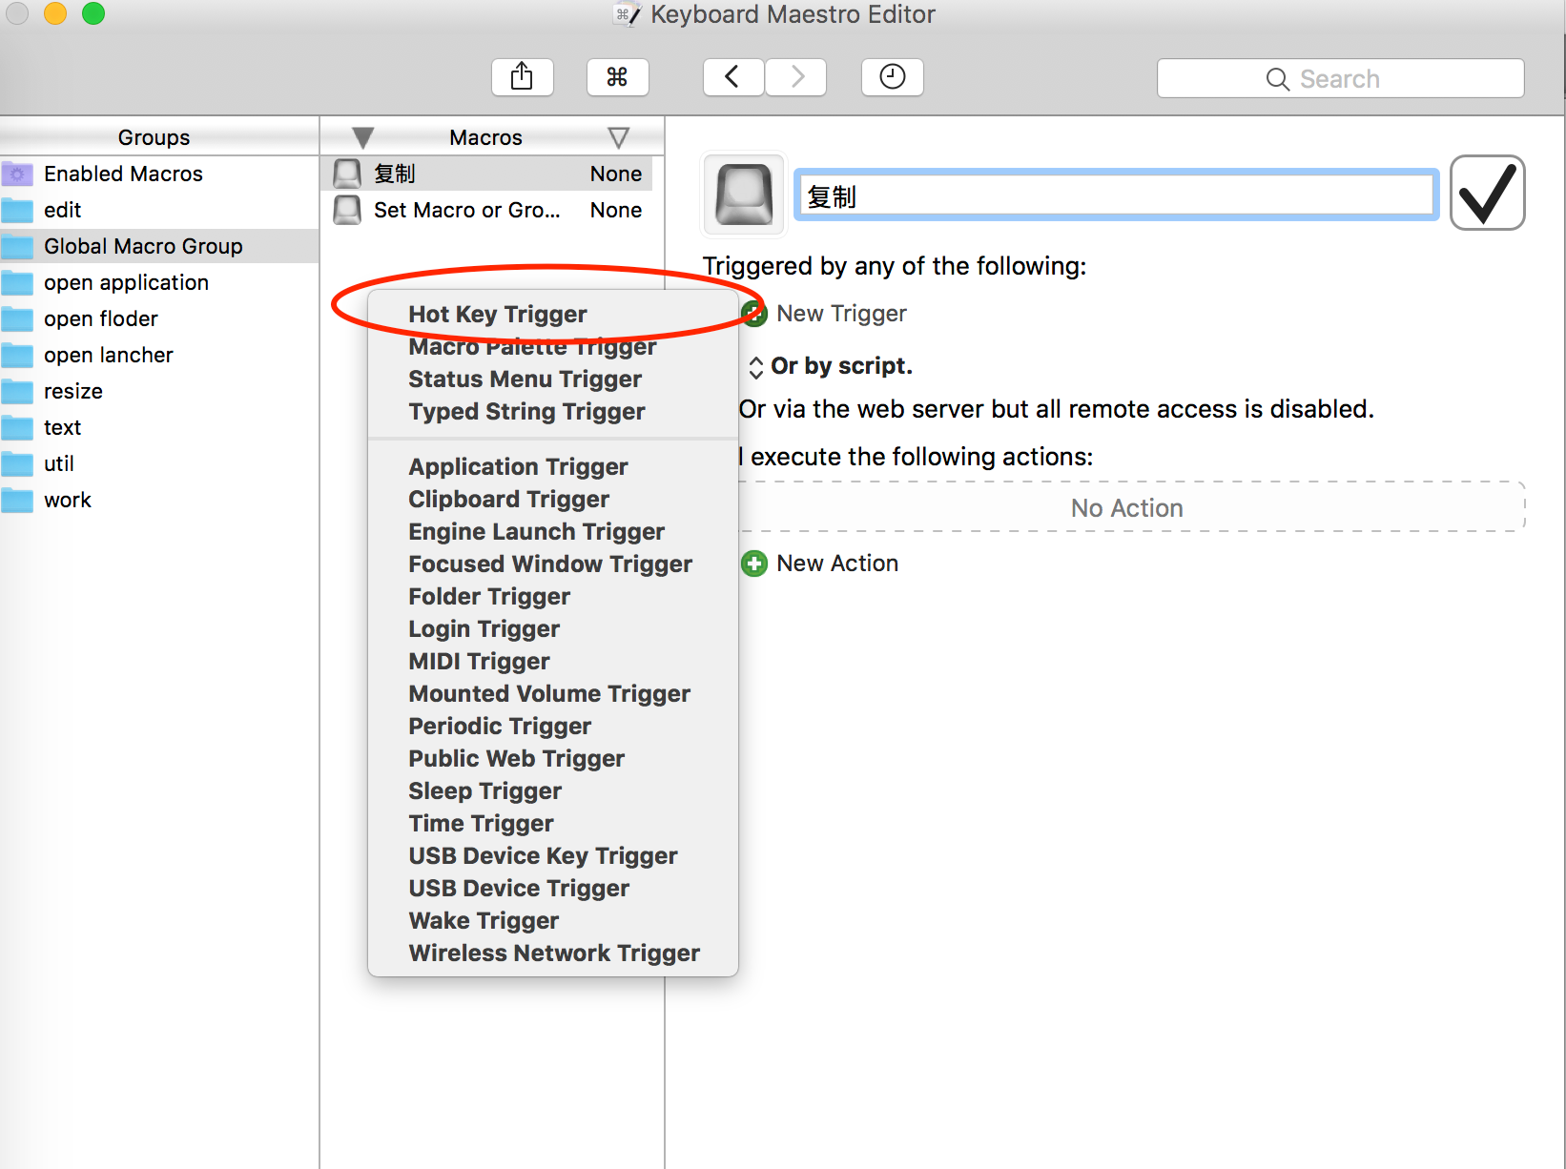The image size is (1566, 1169).
Task: Click icon beside Set Macro or Gro... row
Action: [x=347, y=210]
